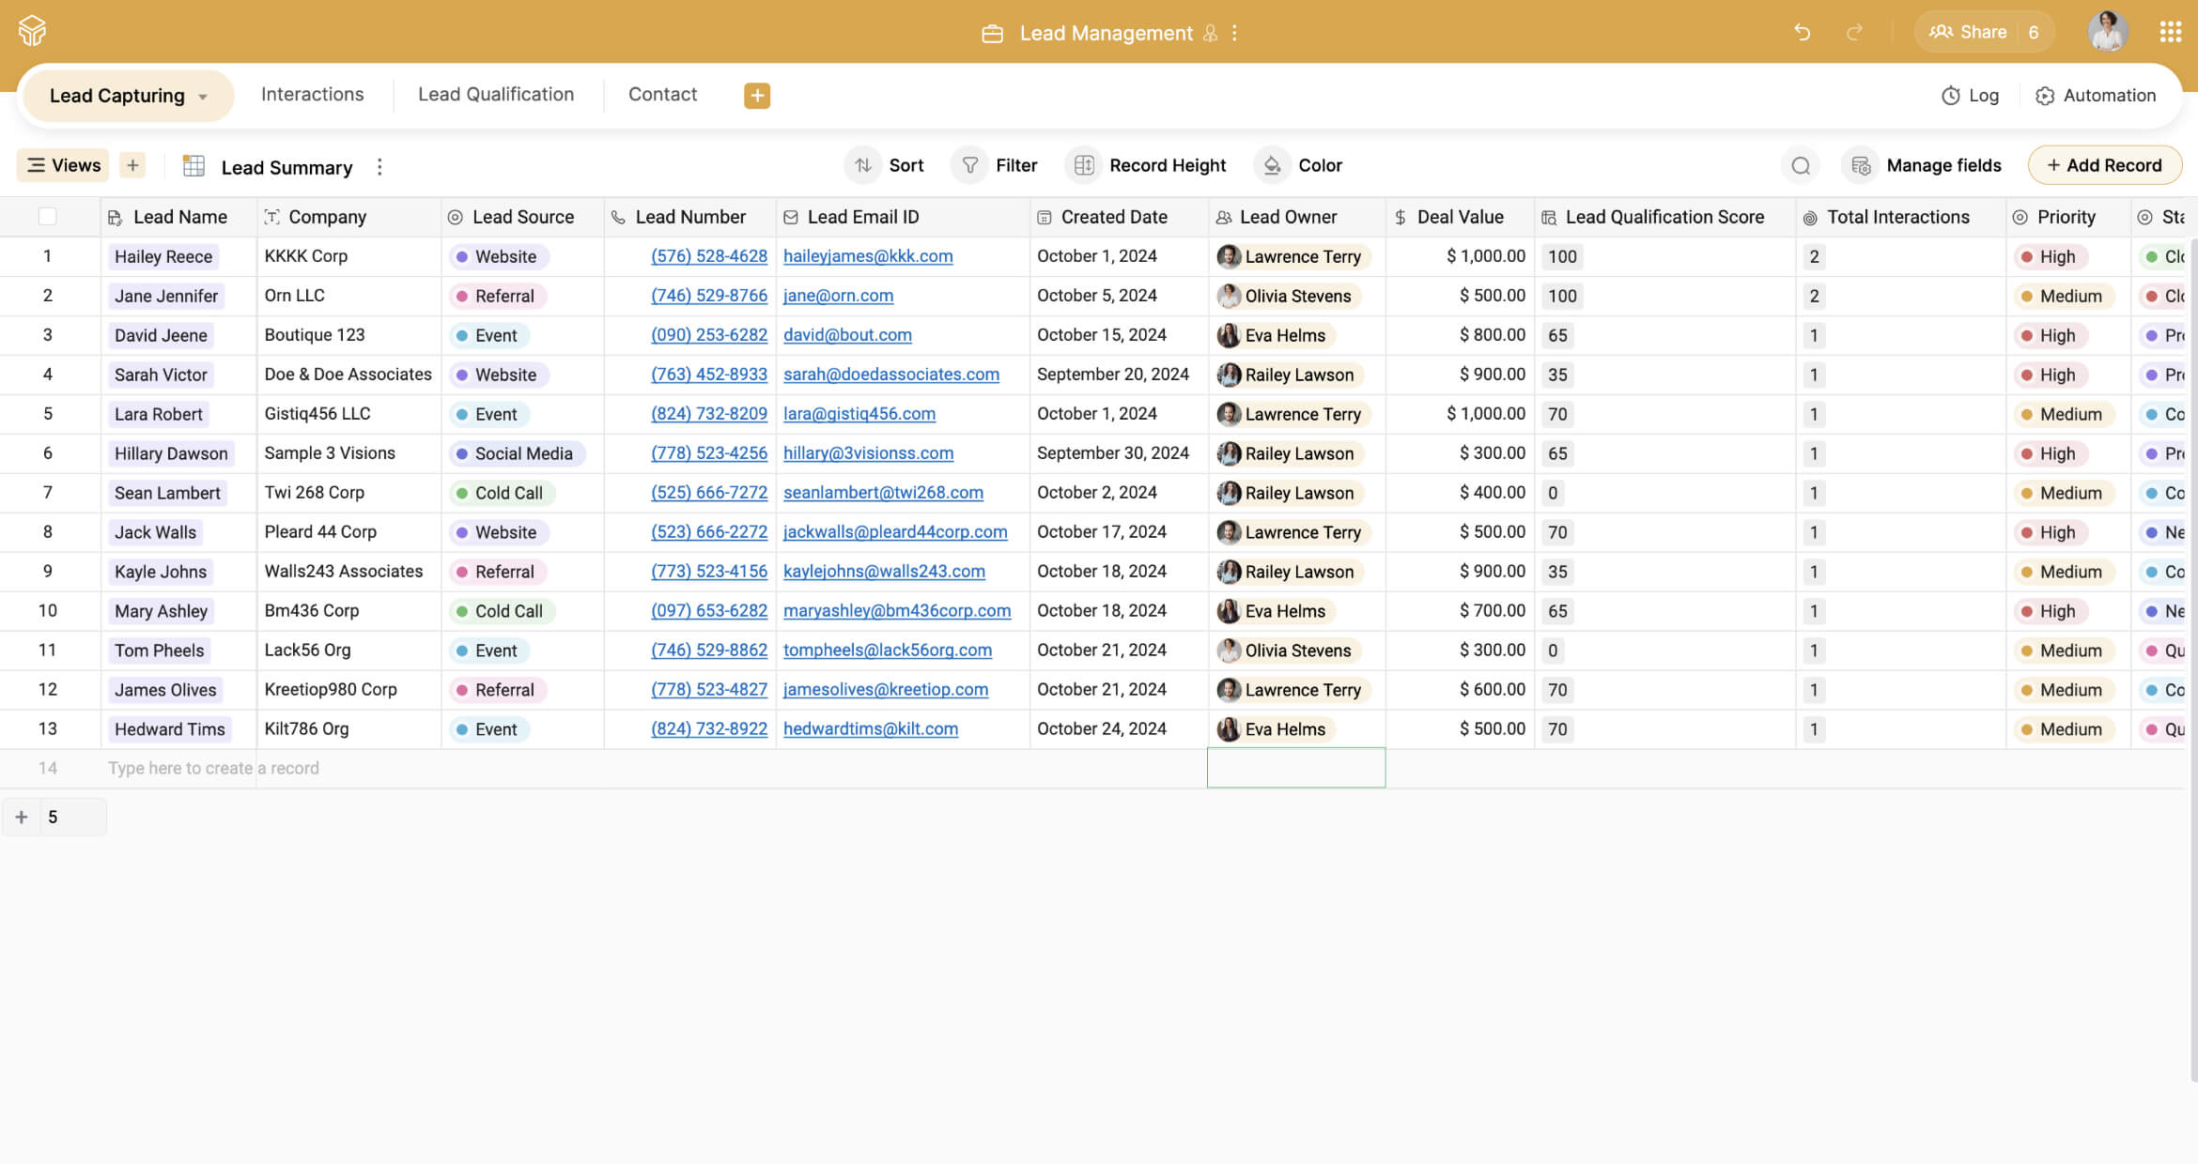Open haileyjames@kkk.com email link

click(867, 256)
